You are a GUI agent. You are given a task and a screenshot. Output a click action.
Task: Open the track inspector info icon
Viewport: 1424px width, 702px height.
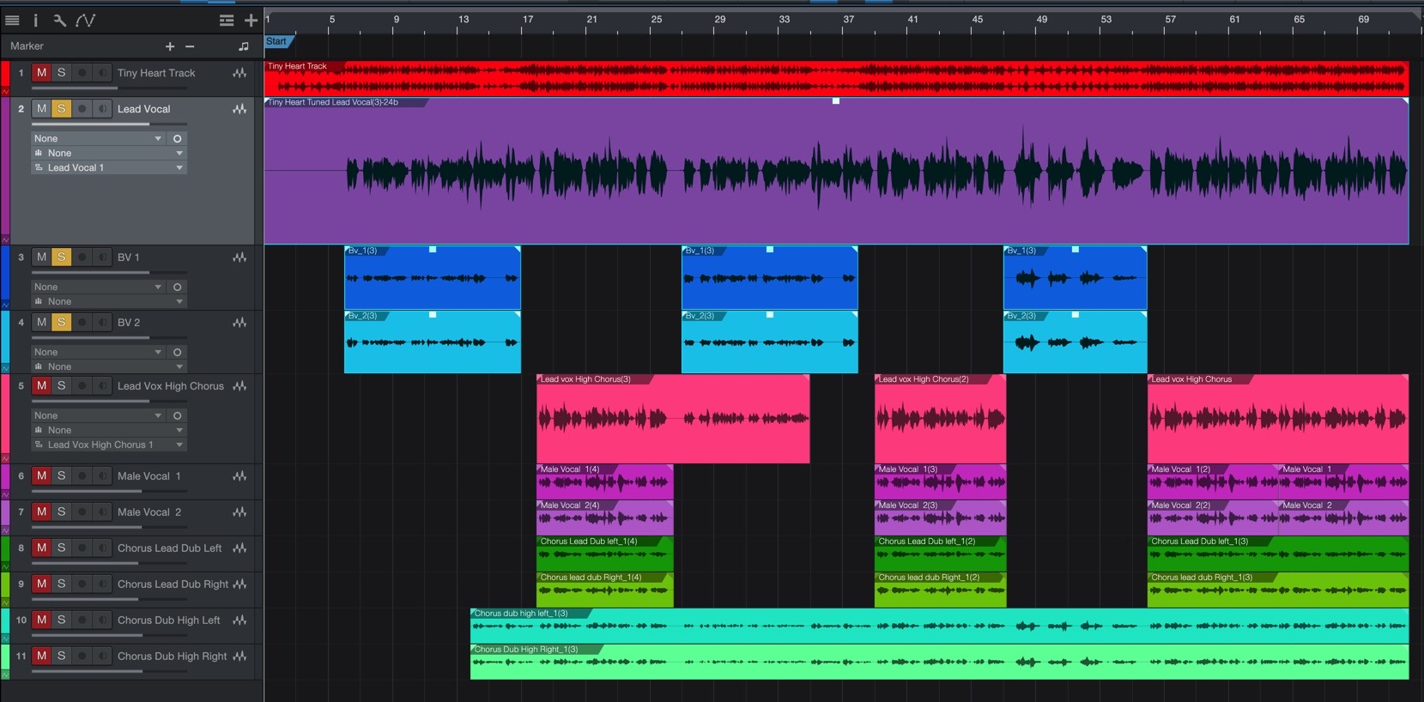coord(35,20)
